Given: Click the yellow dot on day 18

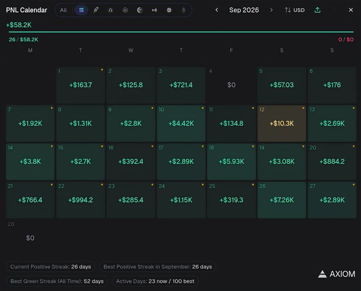Looking at the screenshot, I should point(253,146).
